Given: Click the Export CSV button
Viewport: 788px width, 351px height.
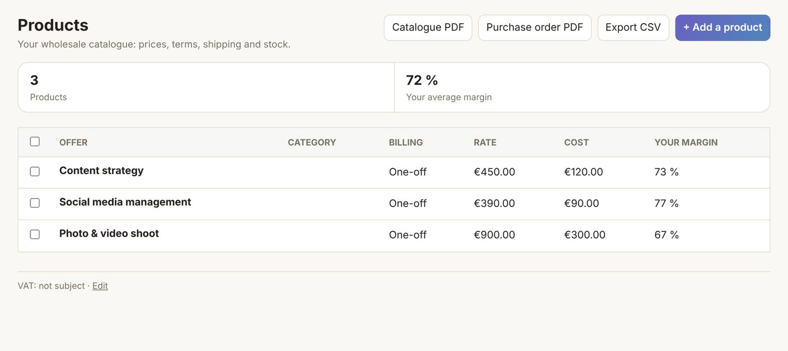Looking at the screenshot, I should (633, 28).
